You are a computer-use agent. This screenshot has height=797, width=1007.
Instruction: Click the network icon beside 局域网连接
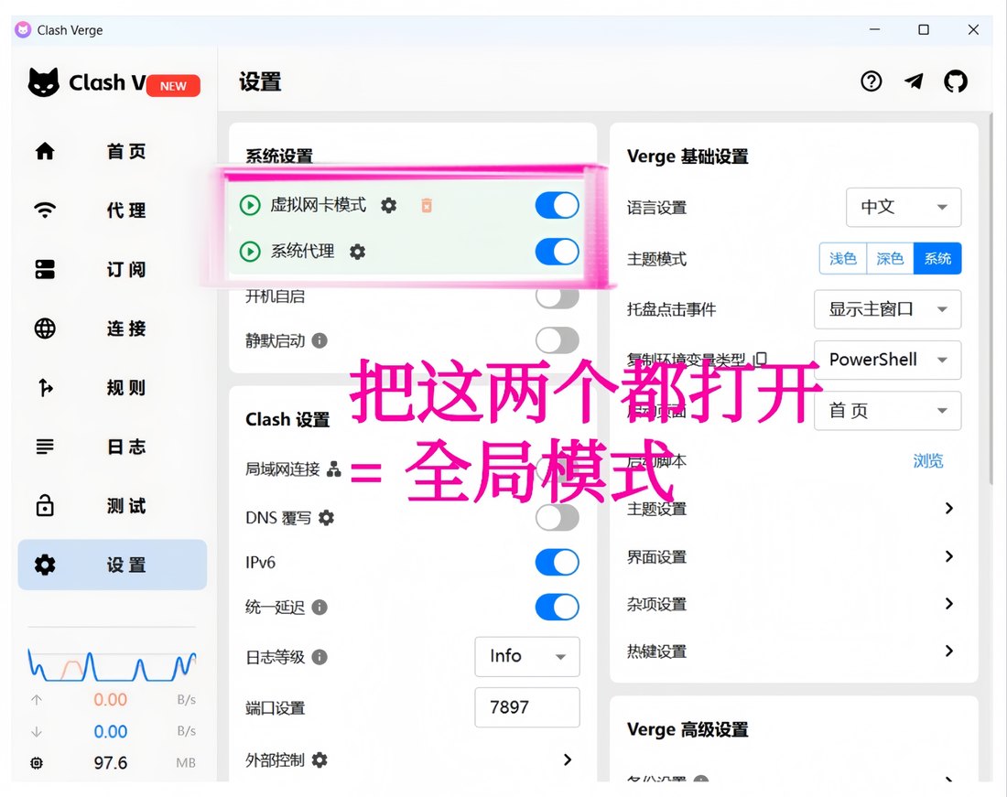334,469
